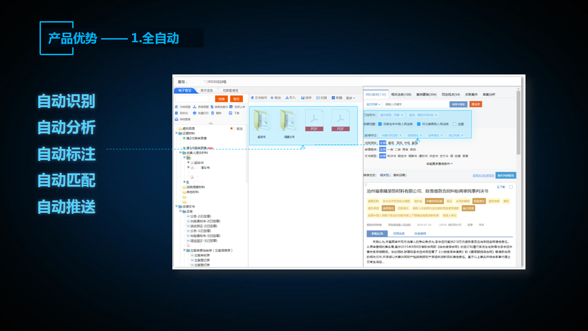Image resolution: width=588 pixels, height=331 pixels.
Task: Click the 新建 (New) toolbar icon
Action: [x=333, y=98]
